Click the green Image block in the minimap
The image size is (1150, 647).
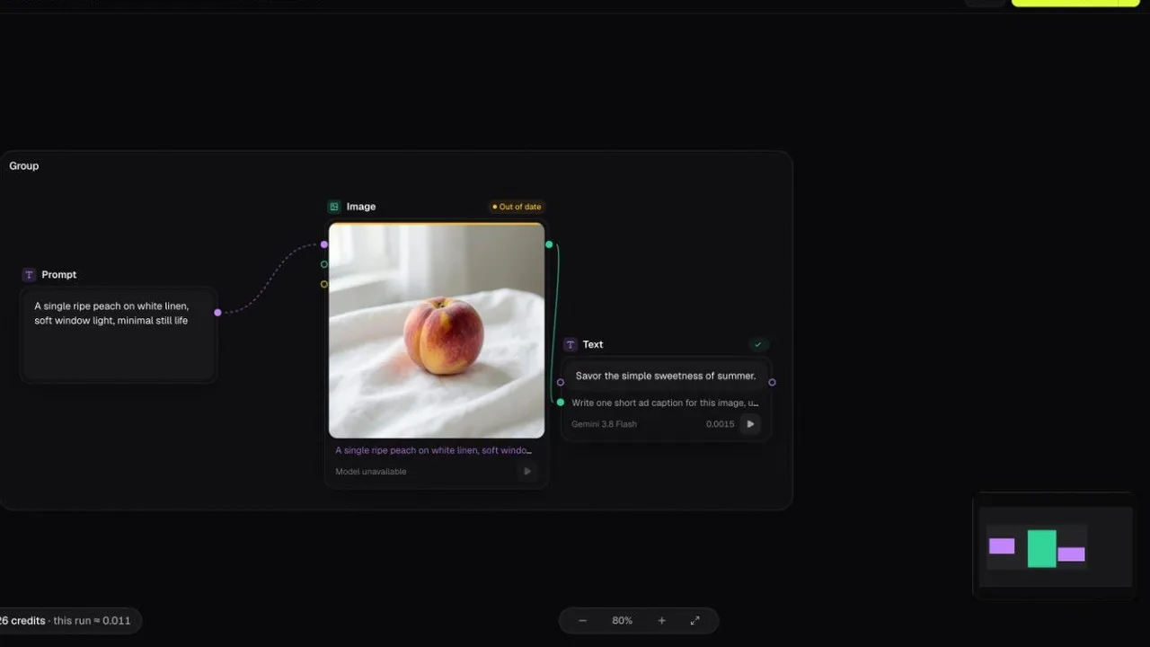tap(1042, 548)
